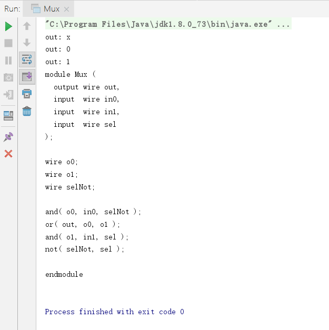Print the console output
Viewport: 329px width, 330px height.
27,94
